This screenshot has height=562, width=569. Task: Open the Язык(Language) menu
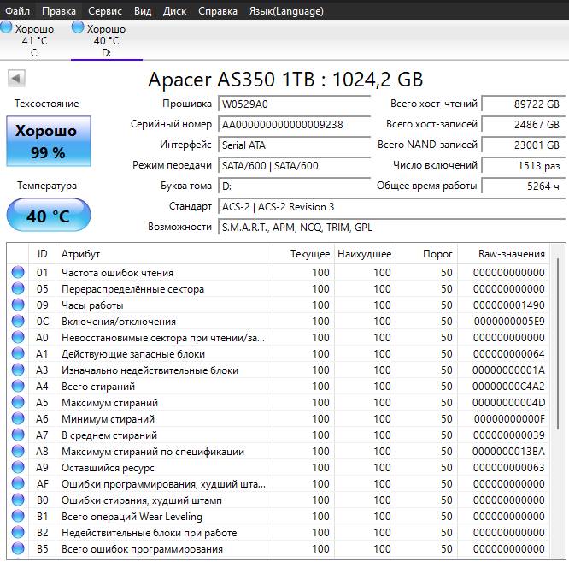point(286,11)
